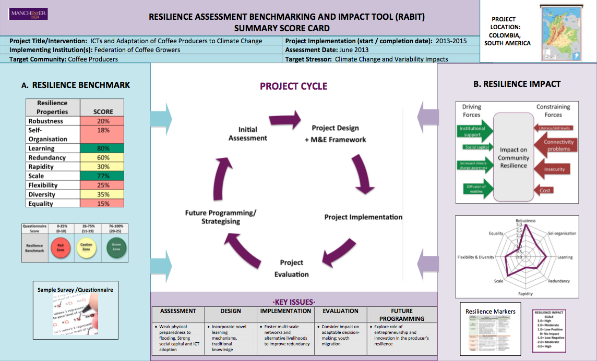The width and height of the screenshot is (597, 361).
Task: Select the Green Zone circle in the legend
Action: coord(116,247)
